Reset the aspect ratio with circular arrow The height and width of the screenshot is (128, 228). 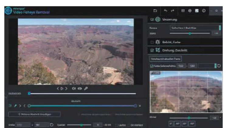pos(219,66)
